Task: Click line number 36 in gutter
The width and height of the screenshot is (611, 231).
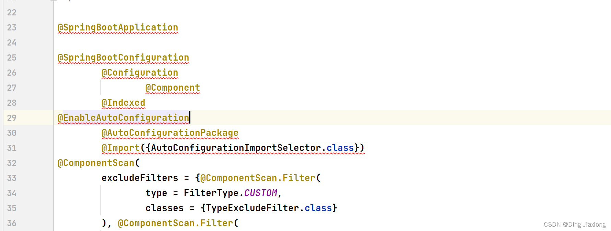Action: 12,223
